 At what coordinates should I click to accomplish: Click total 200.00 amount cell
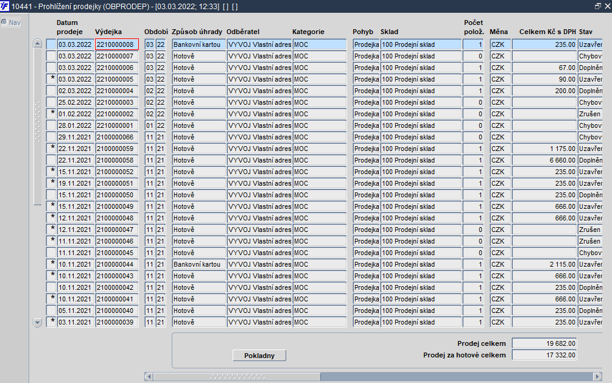pos(544,91)
